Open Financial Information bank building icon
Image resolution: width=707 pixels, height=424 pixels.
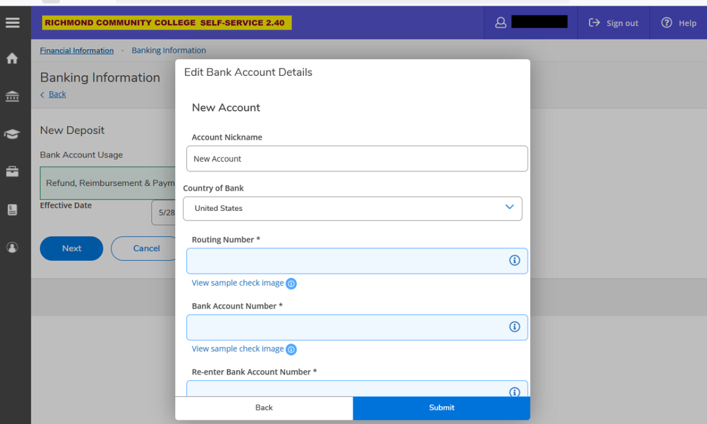click(x=12, y=96)
